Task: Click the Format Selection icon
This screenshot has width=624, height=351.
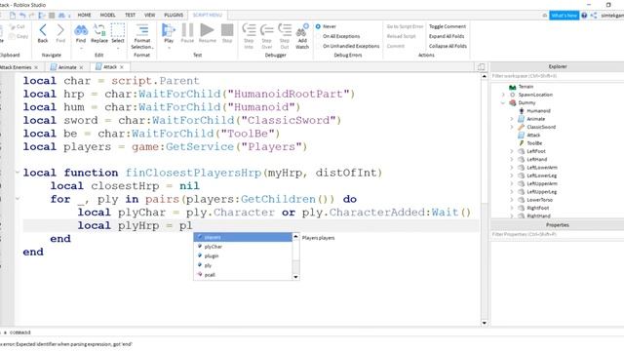Action: pyautogui.click(x=142, y=30)
